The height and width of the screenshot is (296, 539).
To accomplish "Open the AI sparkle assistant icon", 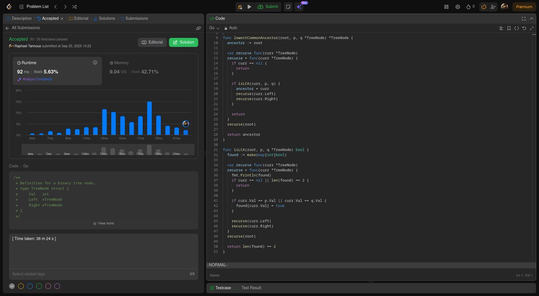I will pos(299,7).
